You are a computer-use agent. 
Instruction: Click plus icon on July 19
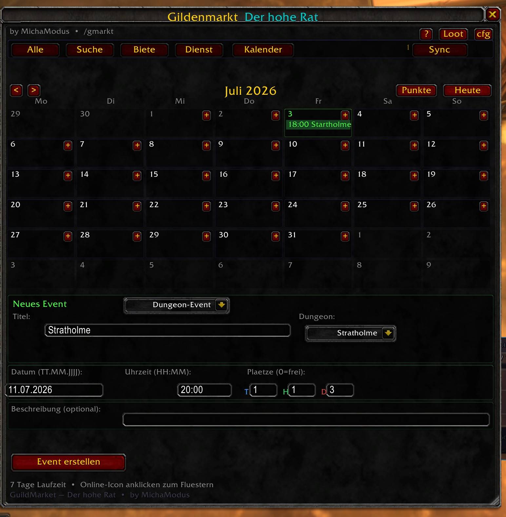click(484, 176)
